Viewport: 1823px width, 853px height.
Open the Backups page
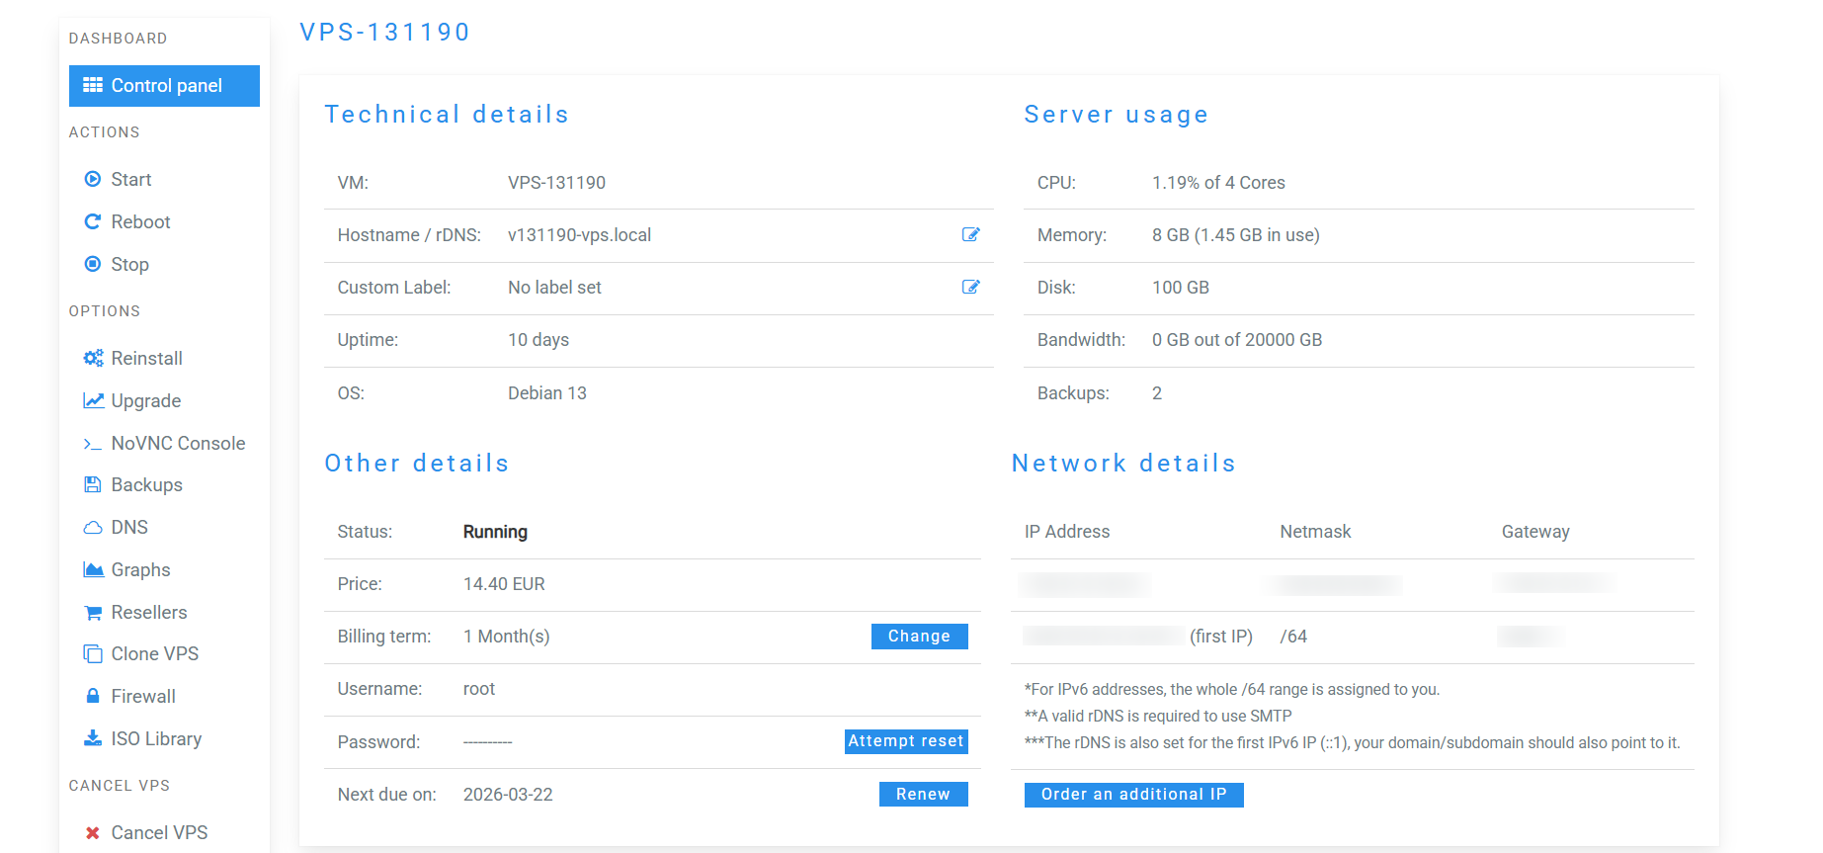pyautogui.click(x=146, y=484)
